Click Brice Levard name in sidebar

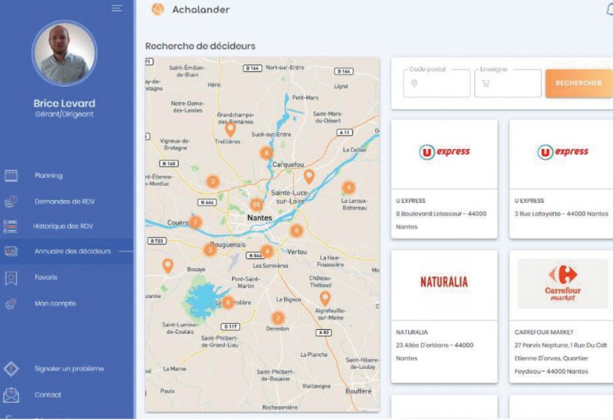pos(64,104)
